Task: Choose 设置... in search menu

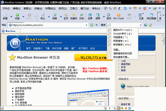Action: tap(123, 50)
